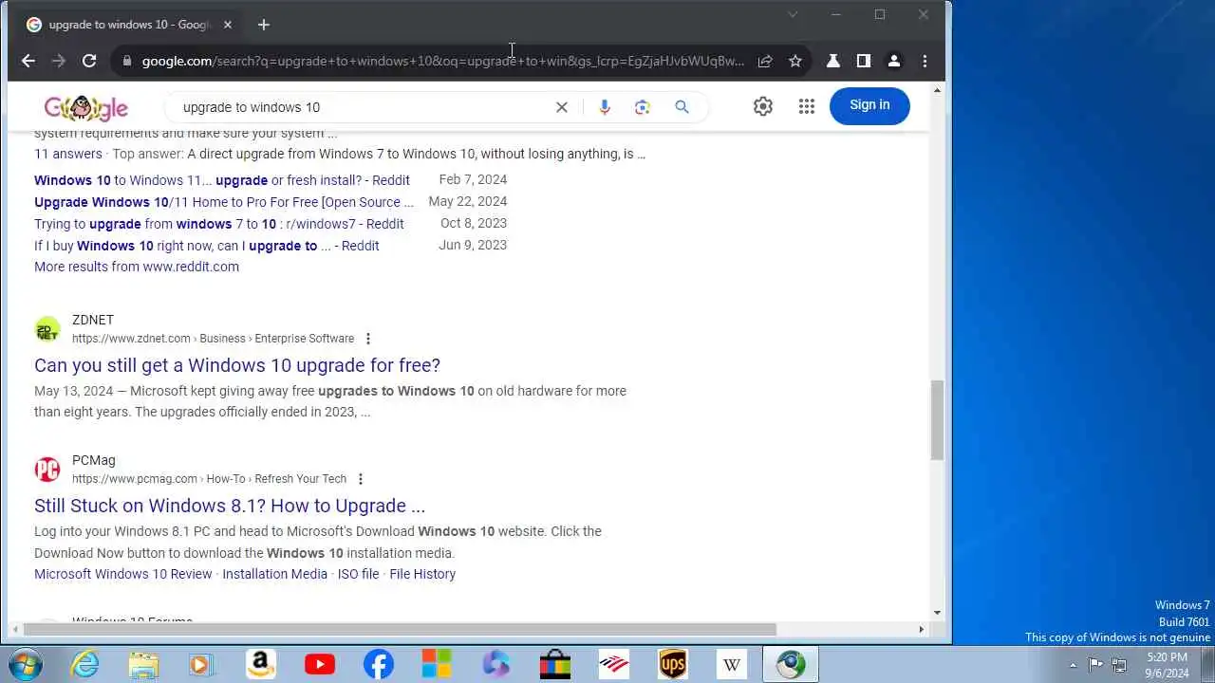1215x683 pixels.
Task: Share this page from address bar
Action: [765, 61]
